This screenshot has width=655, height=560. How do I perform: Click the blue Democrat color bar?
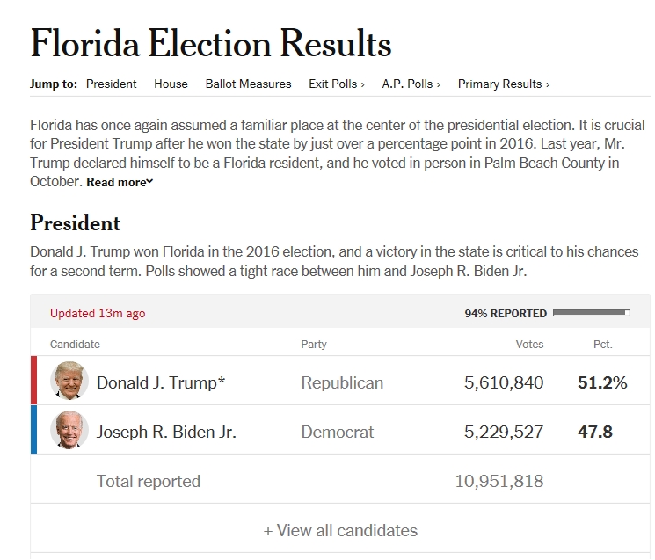[34, 430]
